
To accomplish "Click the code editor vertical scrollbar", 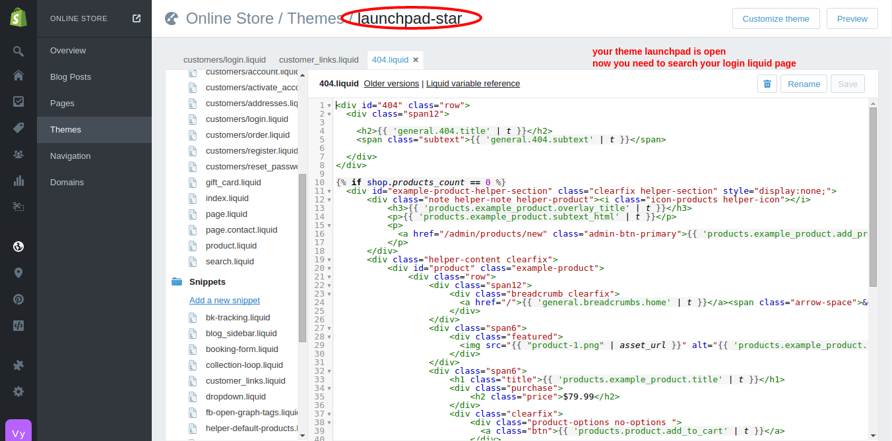I will click(x=873, y=198).
